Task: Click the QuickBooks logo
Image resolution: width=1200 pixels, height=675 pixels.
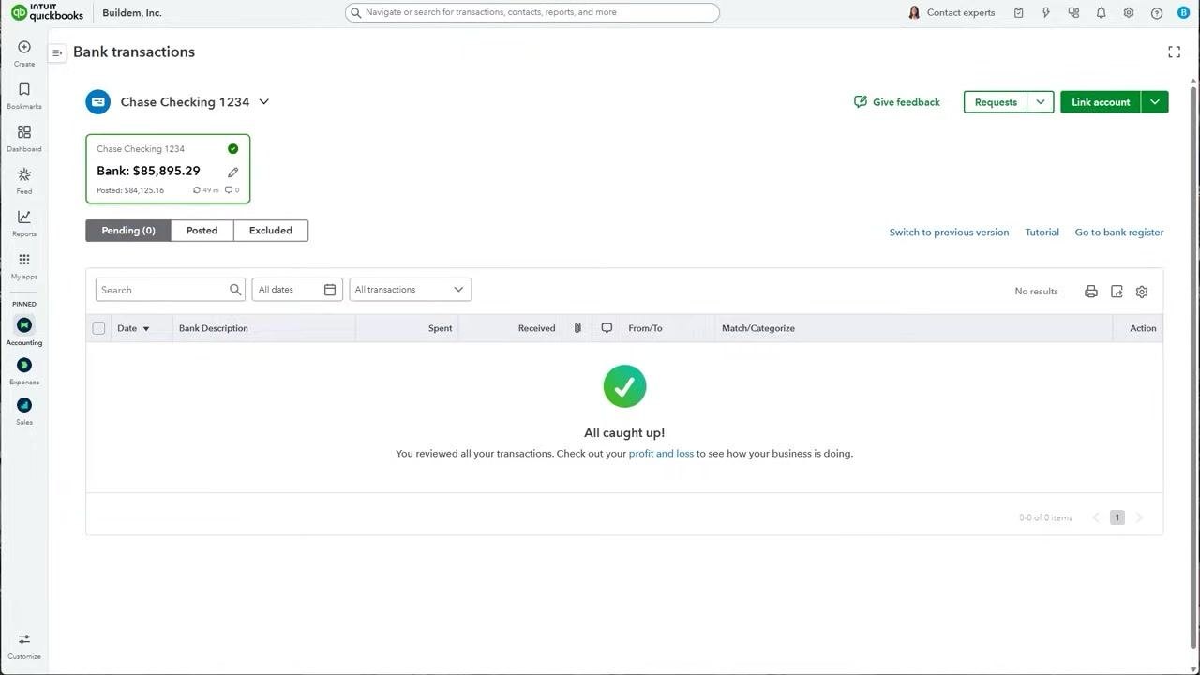Action: coord(47,12)
